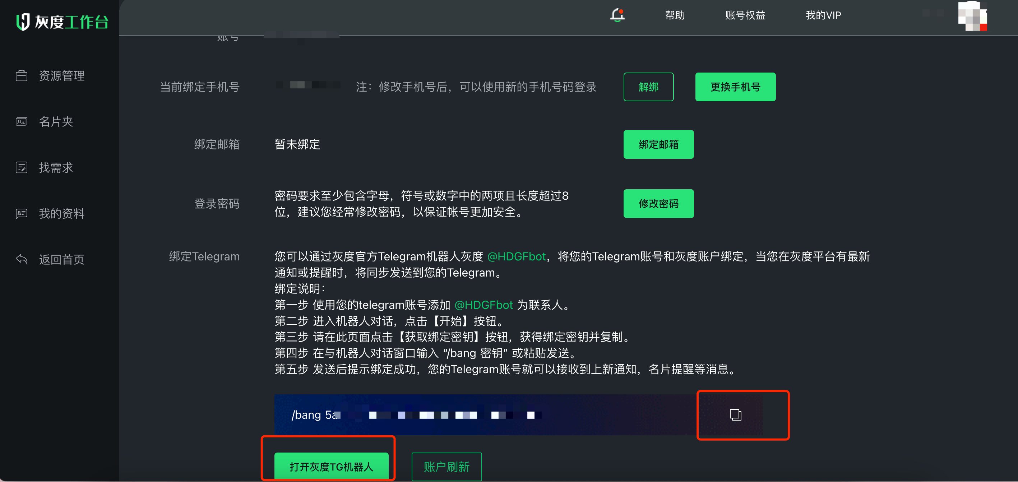
Task: Open 名片夹 in the sidebar
Action: pyautogui.click(x=56, y=122)
